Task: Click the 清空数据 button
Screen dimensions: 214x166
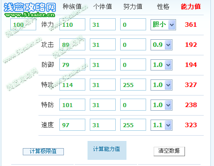Action: point(169,151)
